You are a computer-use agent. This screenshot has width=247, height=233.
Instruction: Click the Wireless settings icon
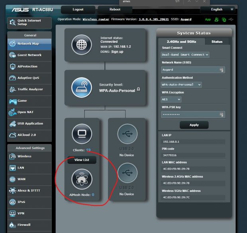12,156
